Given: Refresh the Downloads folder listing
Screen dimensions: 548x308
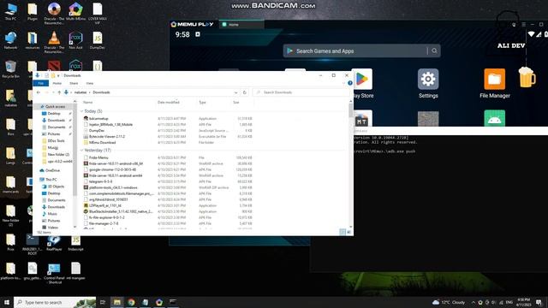Looking at the screenshot, I should 245,92.
